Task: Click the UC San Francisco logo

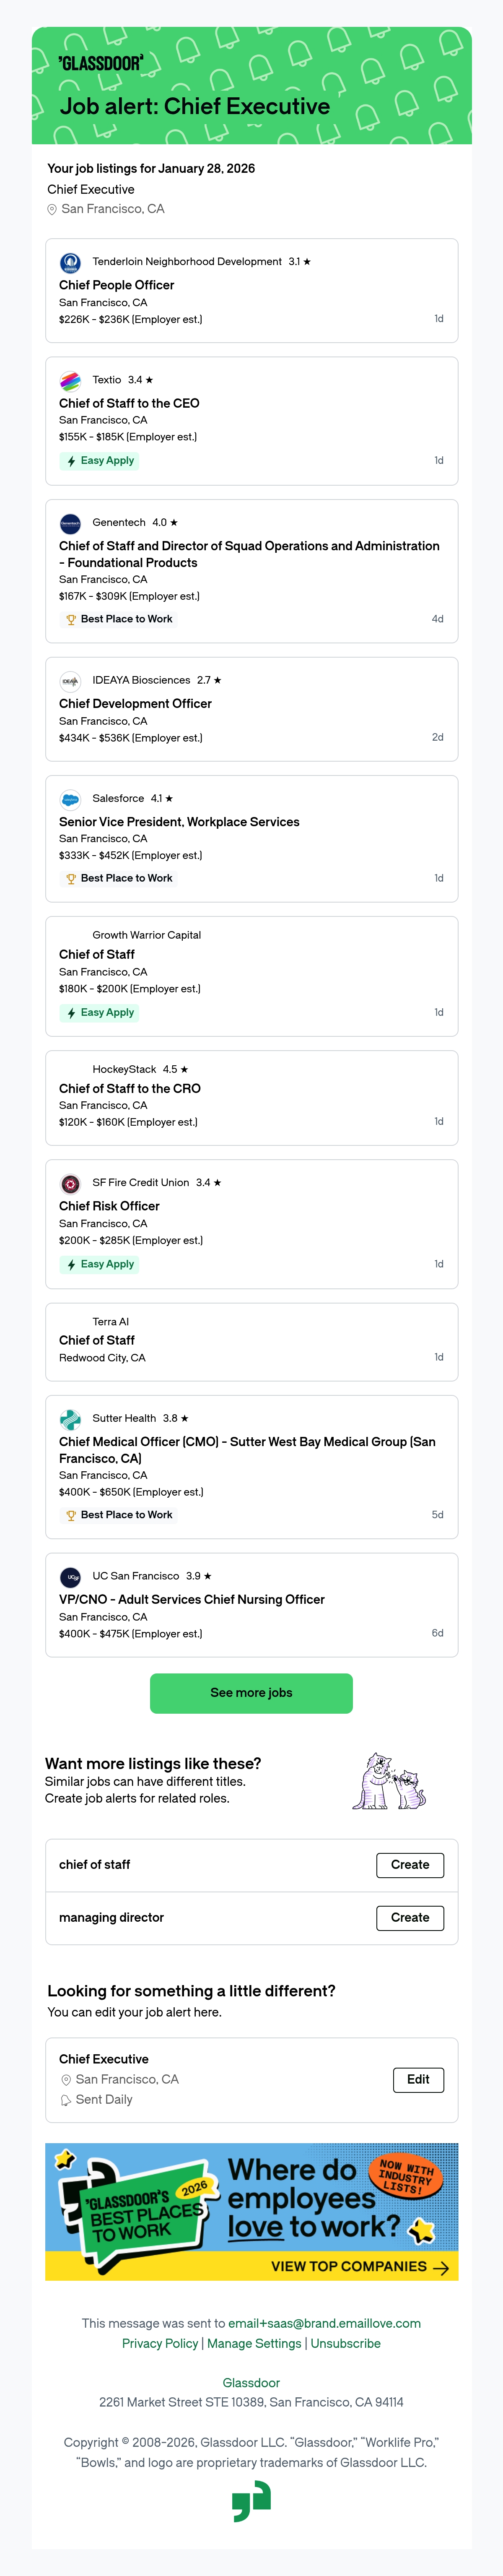Action: tap(70, 1577)
